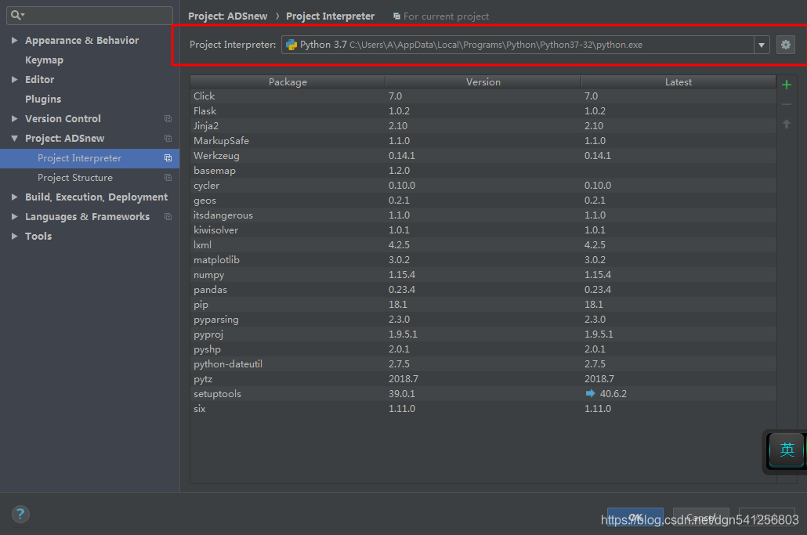Select the pandas package row
The width and height of the screenshot is (807, 535).
point(483,290)
